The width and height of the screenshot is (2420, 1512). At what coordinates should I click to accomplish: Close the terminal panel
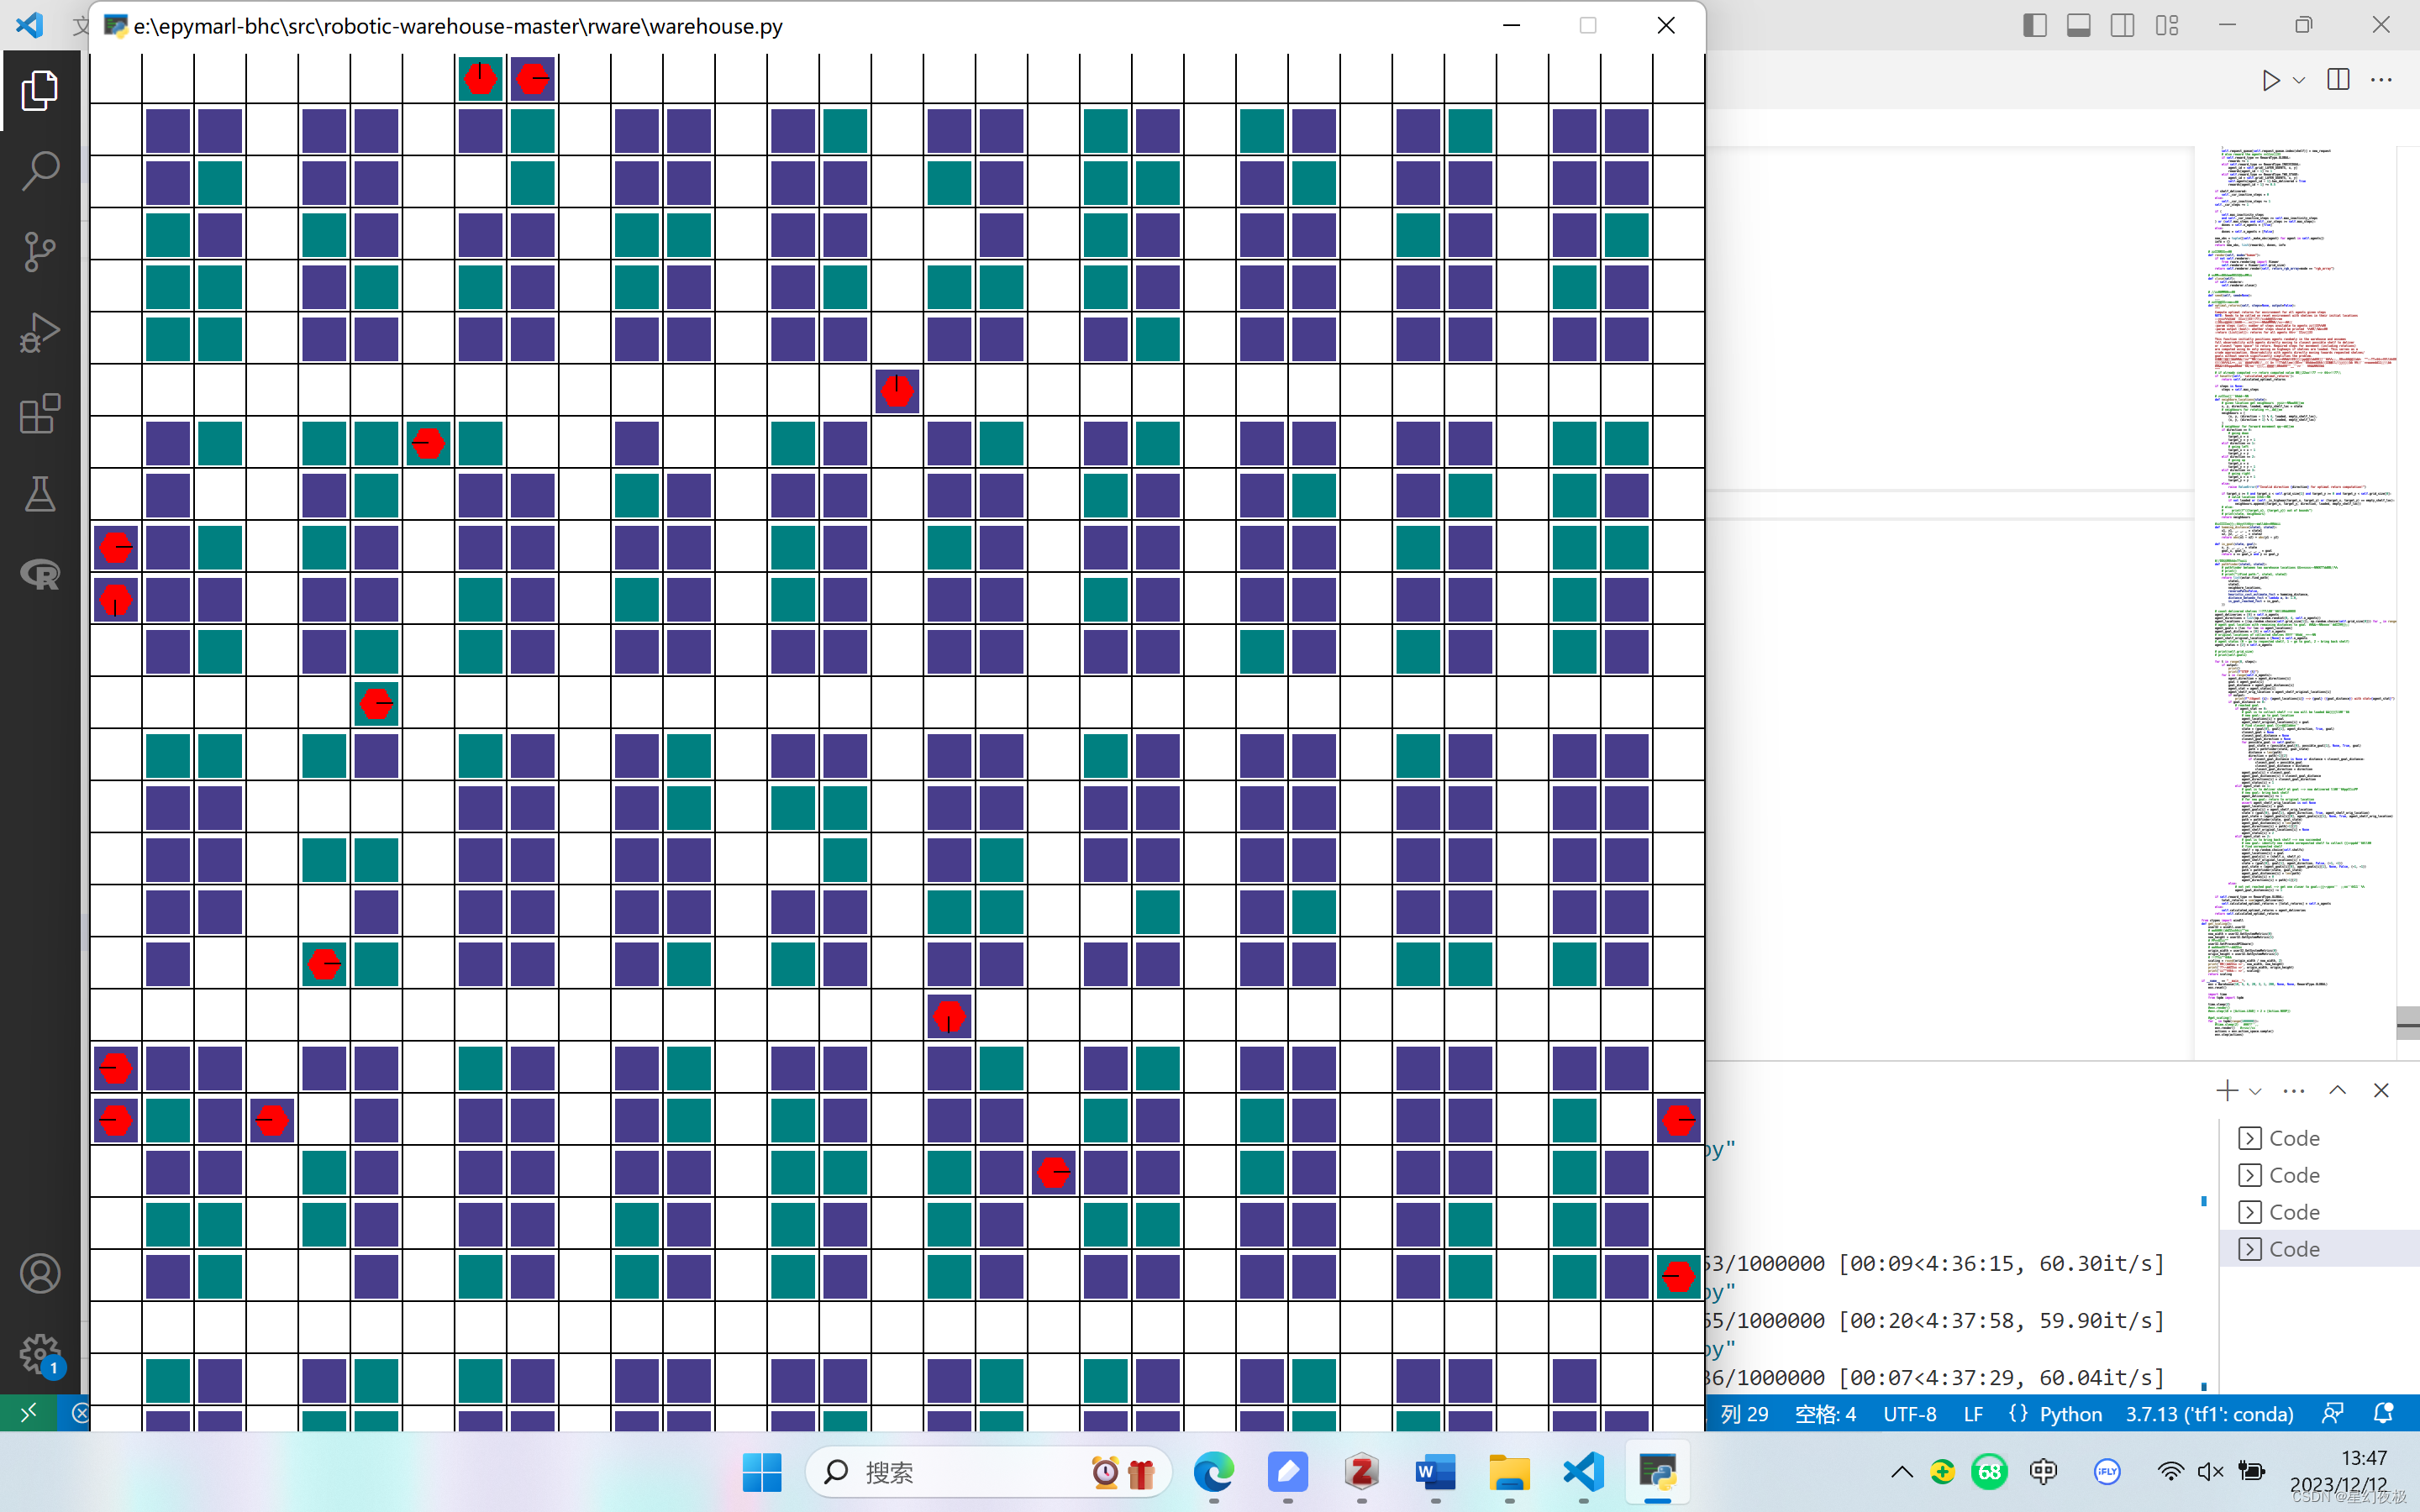(x=2381, y=1091)
